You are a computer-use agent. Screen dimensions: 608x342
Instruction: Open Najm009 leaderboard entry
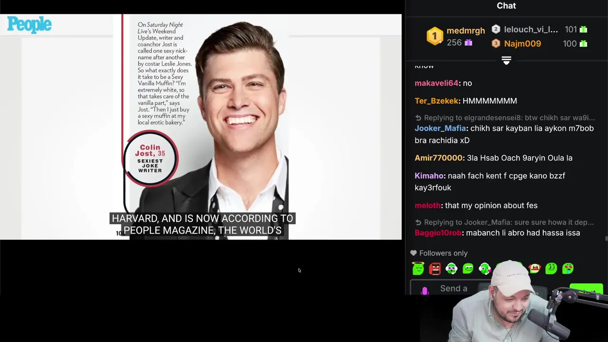(x=522, y=43)
